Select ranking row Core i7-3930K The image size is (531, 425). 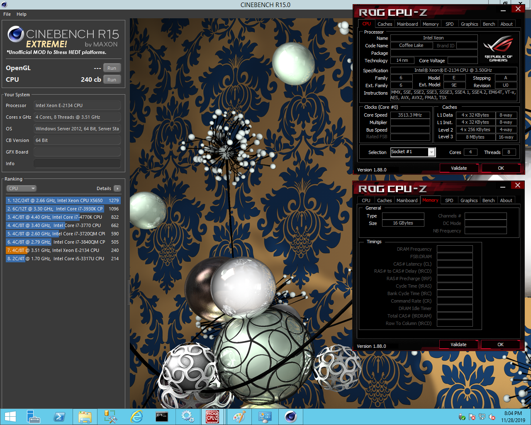[63, 209]
